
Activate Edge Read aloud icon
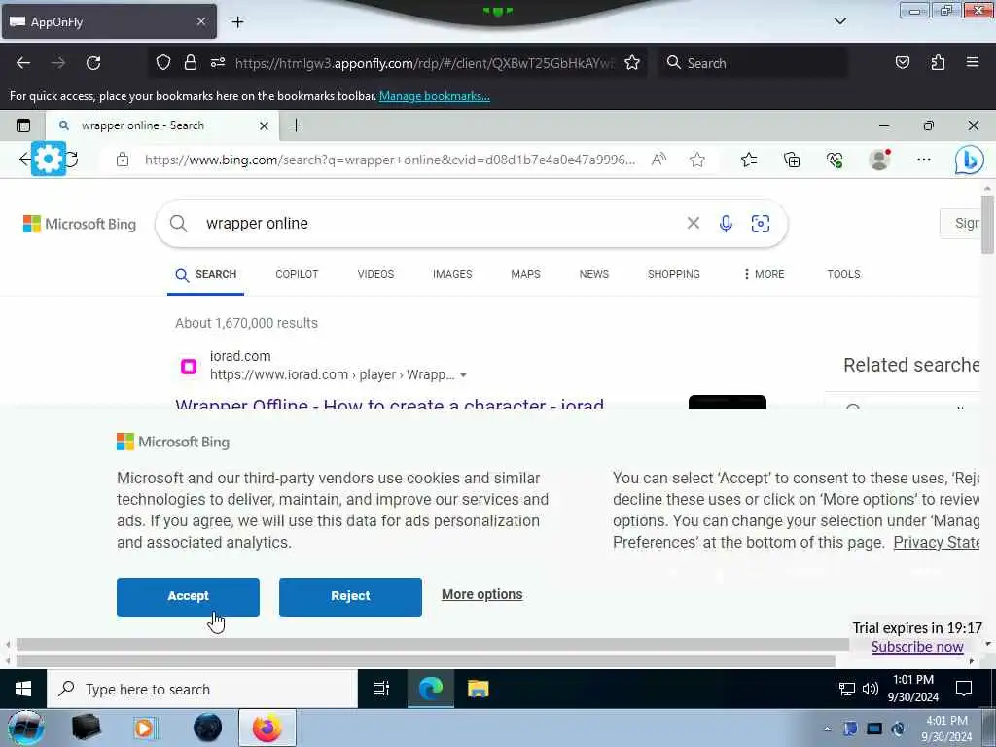[658, 160]
